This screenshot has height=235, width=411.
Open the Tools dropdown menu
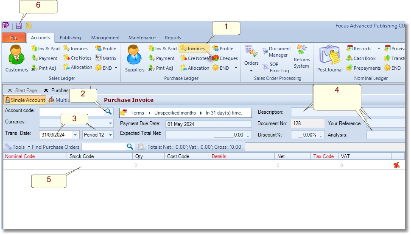tap(17, 147)
